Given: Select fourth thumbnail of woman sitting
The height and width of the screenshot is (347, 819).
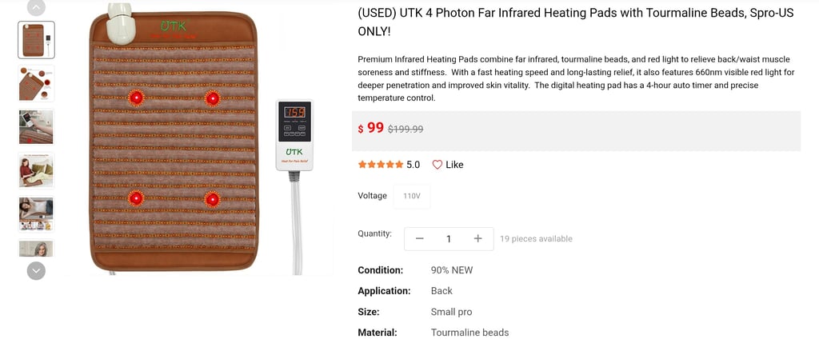Looking at the screenshot, I should click(x=36, y=170).
